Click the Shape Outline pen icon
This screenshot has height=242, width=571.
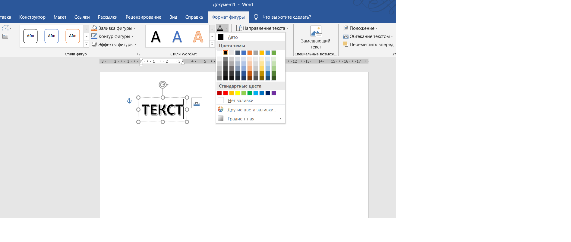(x=94, y=36)
